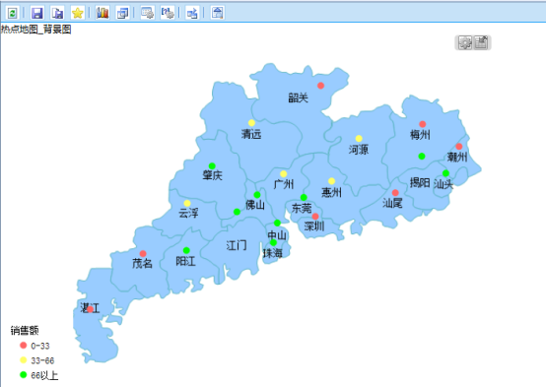The height and width of the screenshot is (387, 546).
Task: Click the red hotspot on 湛江
Action: pos(90,309)
